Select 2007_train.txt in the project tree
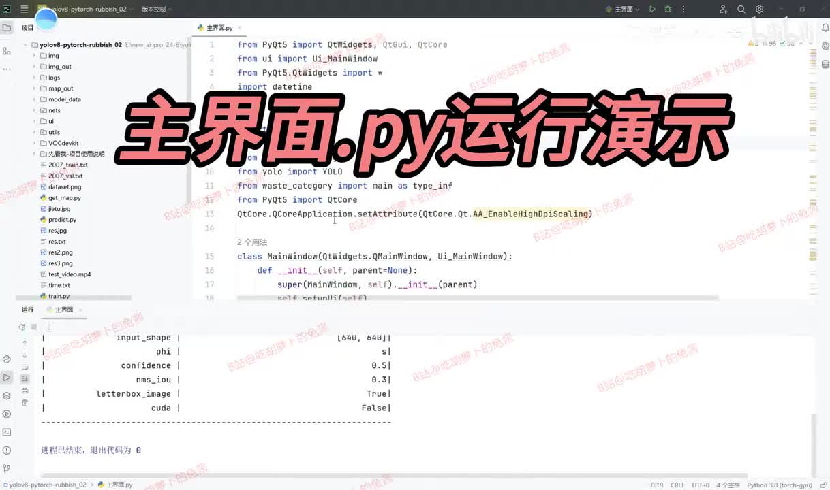The width and height of the screenshot is (830, 490). (x=68, y=165)
